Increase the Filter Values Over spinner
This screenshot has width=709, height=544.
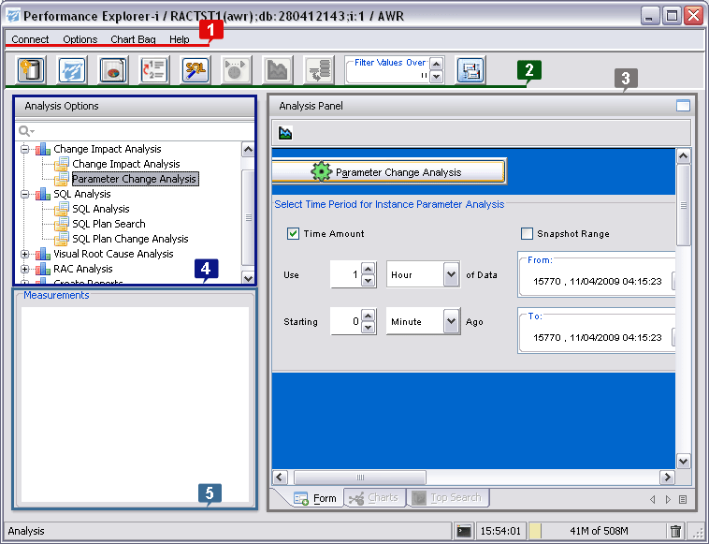point(436,65)
